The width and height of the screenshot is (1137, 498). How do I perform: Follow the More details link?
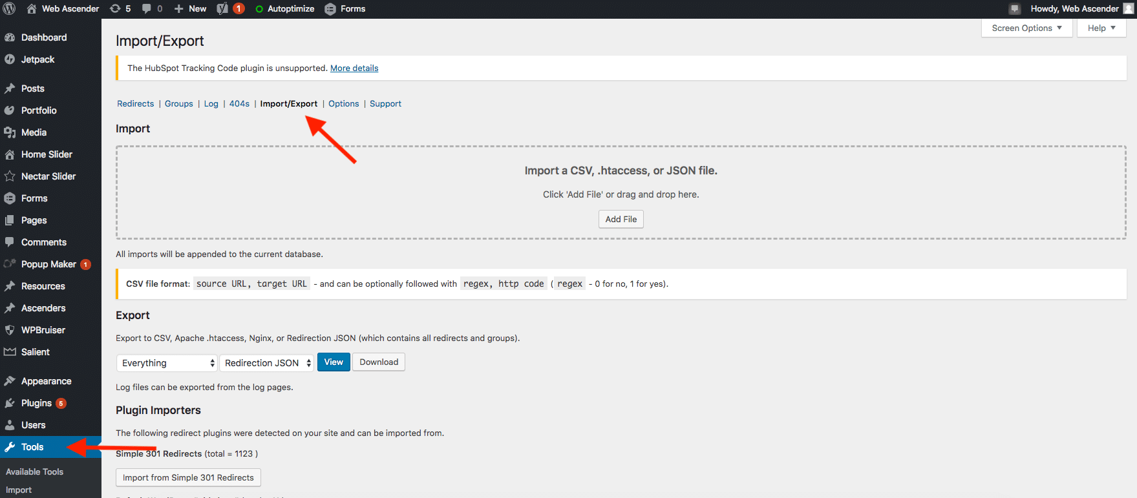354,68
